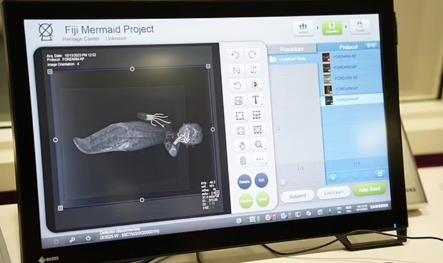Click the rotate left (undo arrow) tool
The height and width of the screenshot is (263, 443).
tap(236, 55)
